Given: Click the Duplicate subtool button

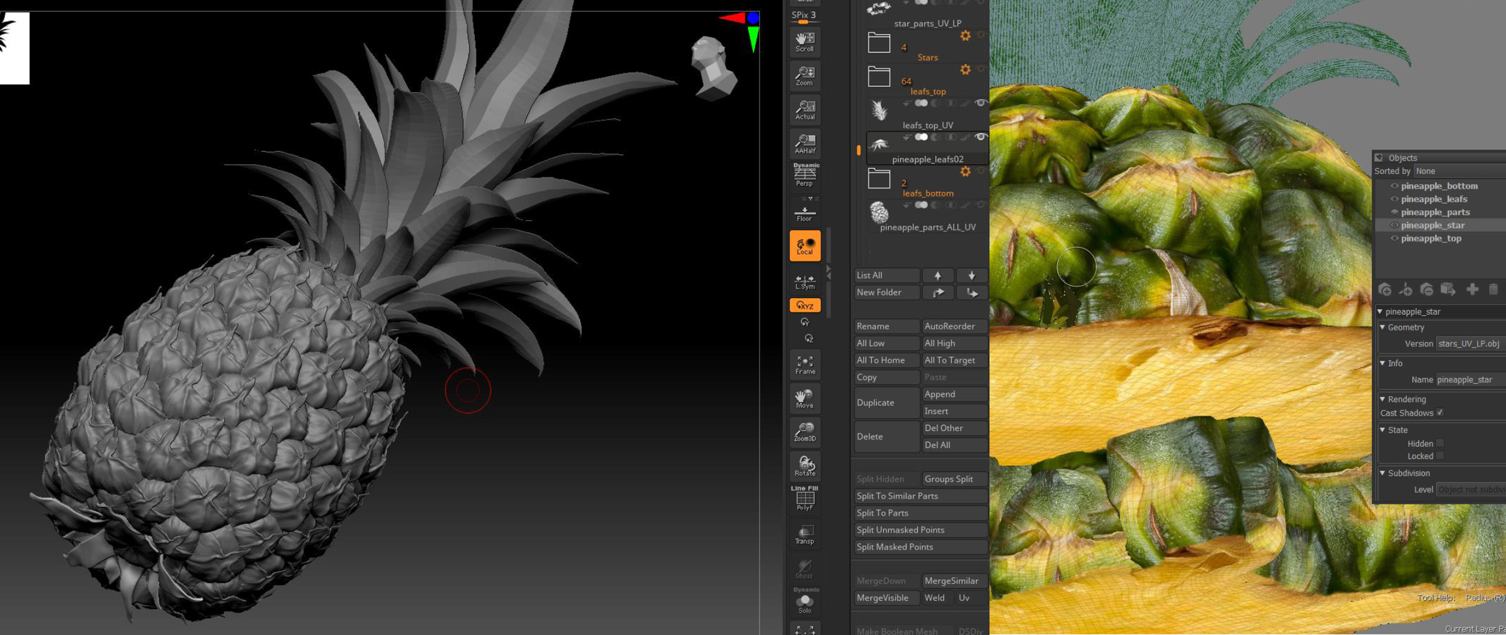Looking at the screenshot, I should pyautogui.click(x=887, y=403).
